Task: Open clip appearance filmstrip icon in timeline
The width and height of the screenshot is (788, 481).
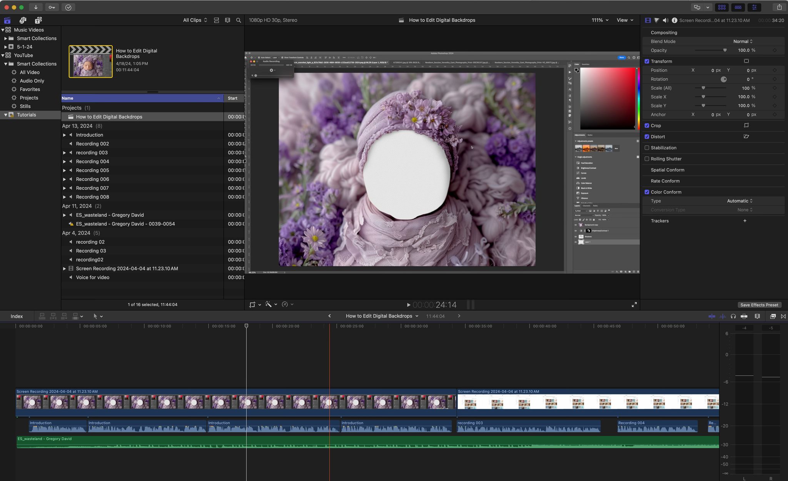Action: click(x=757, y=316)
